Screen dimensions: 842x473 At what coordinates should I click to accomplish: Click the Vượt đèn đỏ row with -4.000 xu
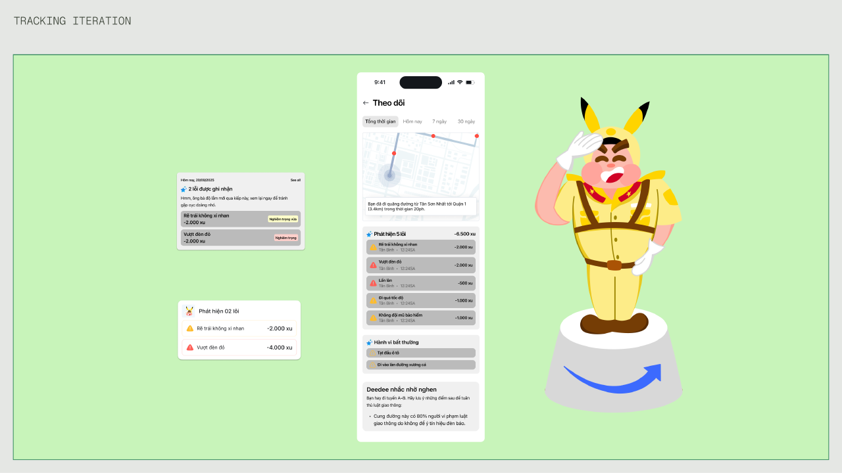point(239,347)
